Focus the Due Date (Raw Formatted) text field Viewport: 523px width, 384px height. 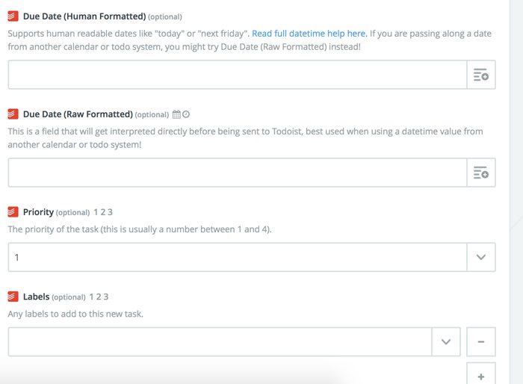coord(238,173)
